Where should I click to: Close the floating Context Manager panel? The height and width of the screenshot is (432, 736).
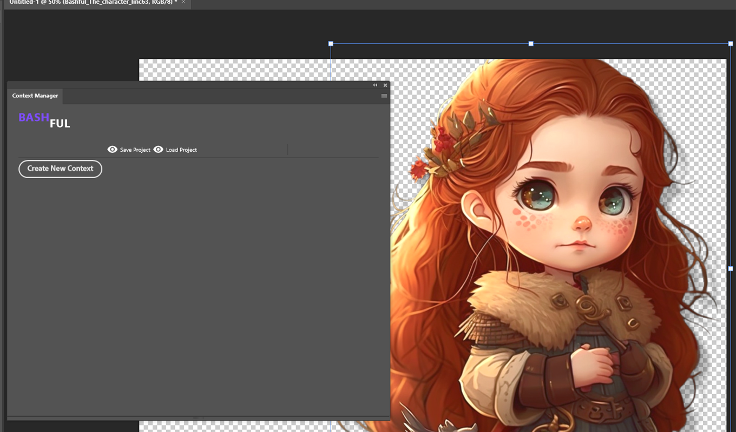pos(385,85)
